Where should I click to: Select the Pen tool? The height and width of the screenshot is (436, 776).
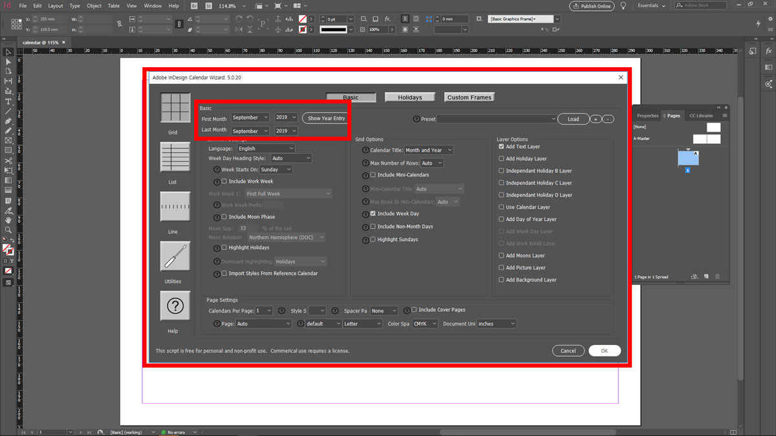tap(8, 121)
